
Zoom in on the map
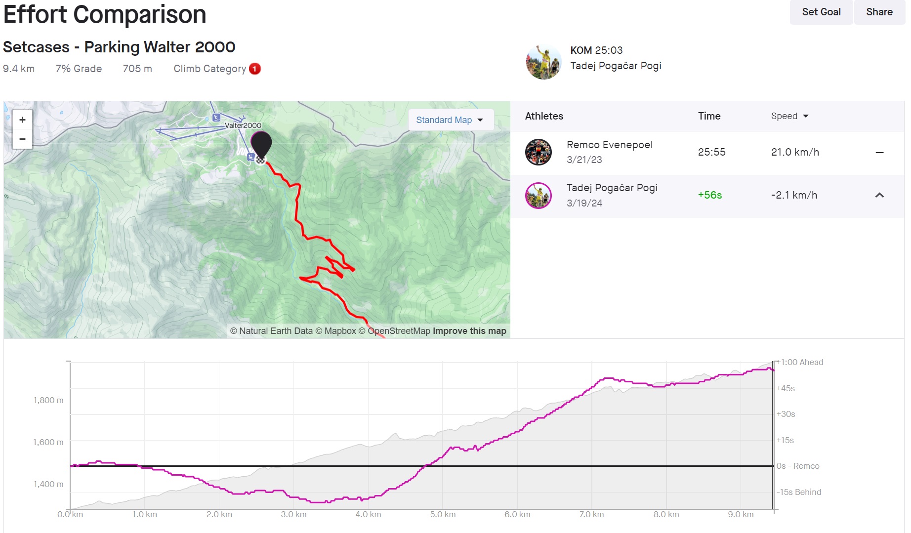point(22,120)
